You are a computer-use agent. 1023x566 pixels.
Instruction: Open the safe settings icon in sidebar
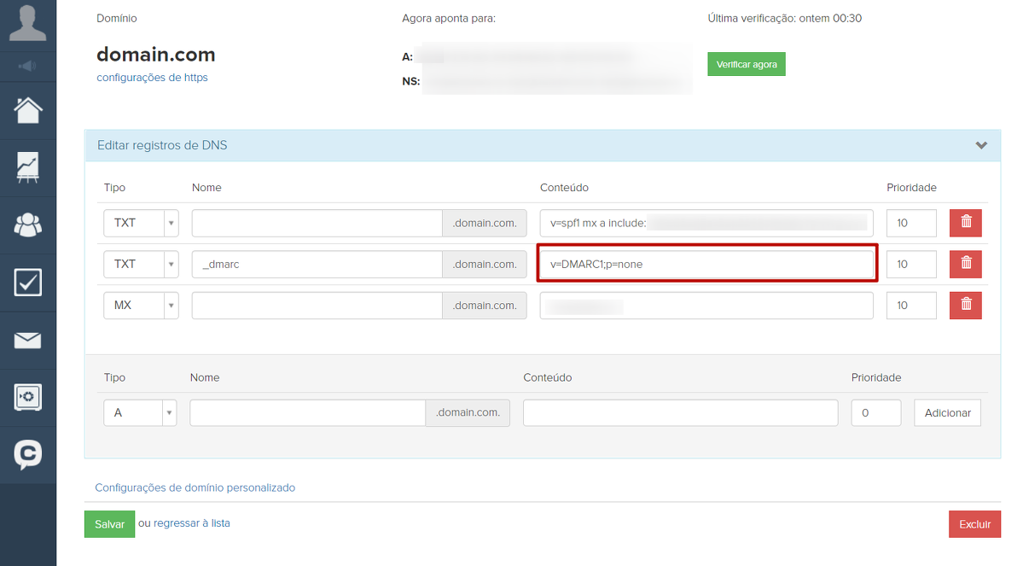28,398
